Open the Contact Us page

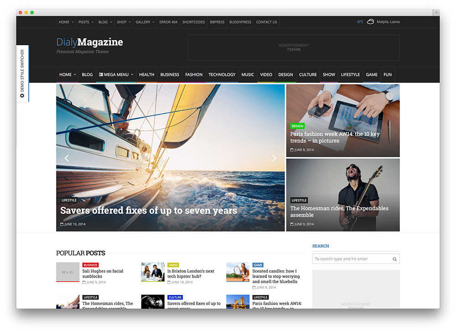point(266,22)
